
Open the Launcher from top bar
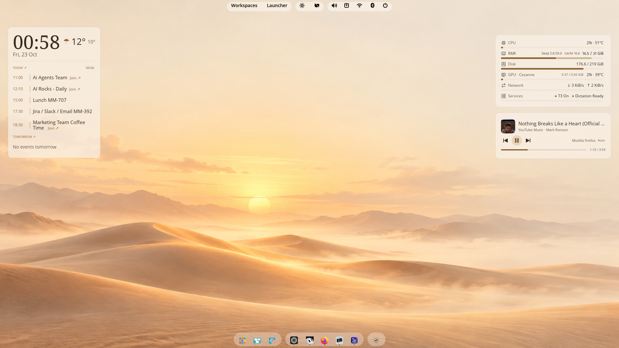tap(277, 5)
